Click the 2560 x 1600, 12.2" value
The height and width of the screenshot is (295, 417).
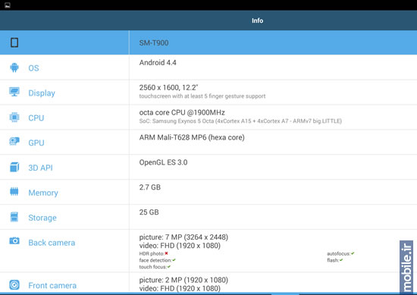point(168,87)
